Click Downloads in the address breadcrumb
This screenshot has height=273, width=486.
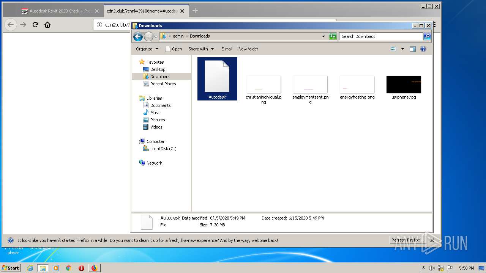pos(200,36)
